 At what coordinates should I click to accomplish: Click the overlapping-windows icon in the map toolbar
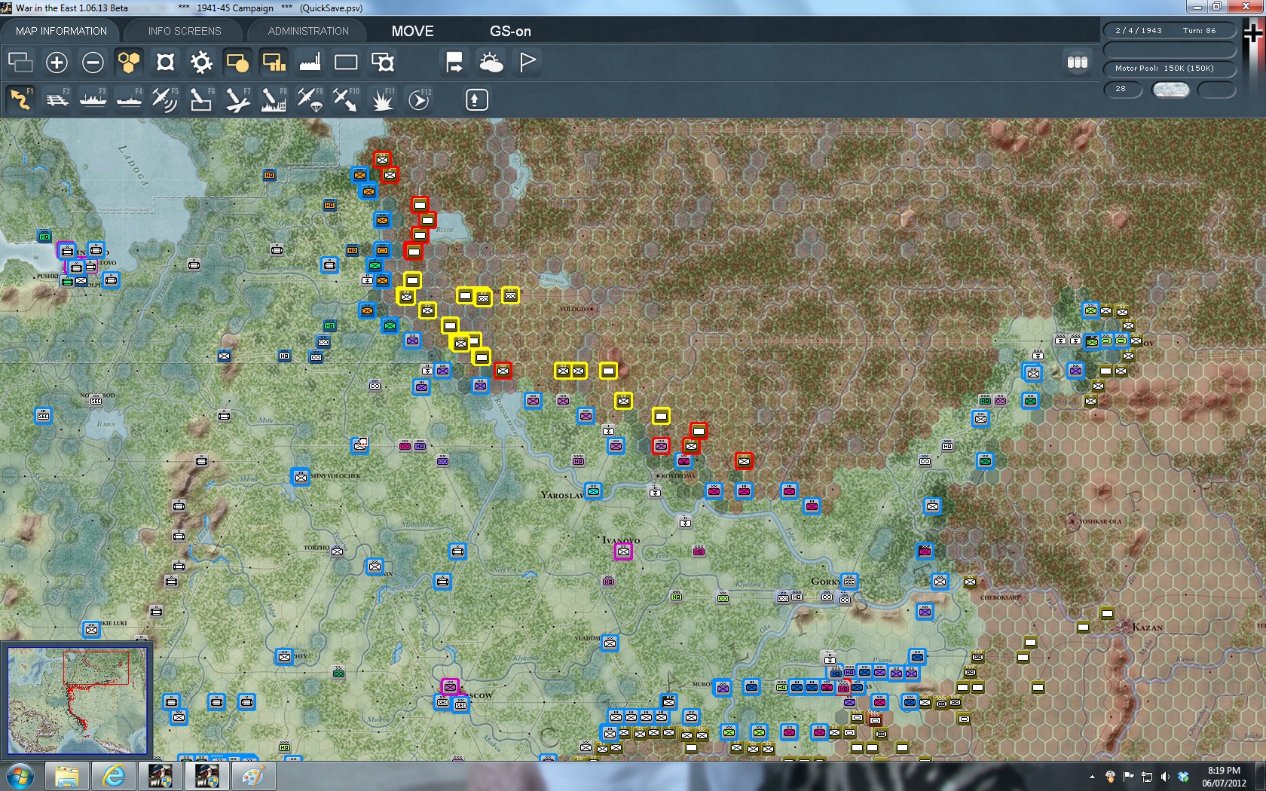pyautogui.click(x=20, y=62)
